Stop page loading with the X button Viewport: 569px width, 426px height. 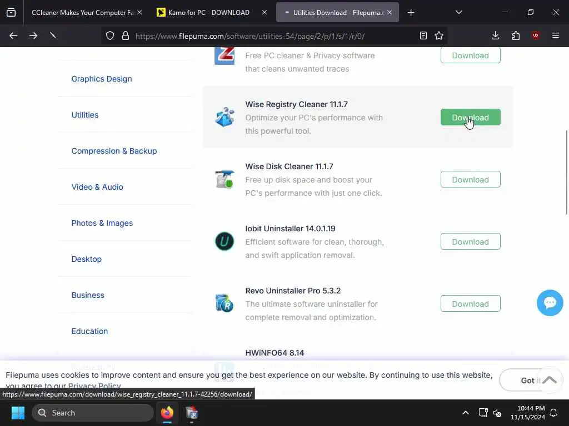(53, 35)
